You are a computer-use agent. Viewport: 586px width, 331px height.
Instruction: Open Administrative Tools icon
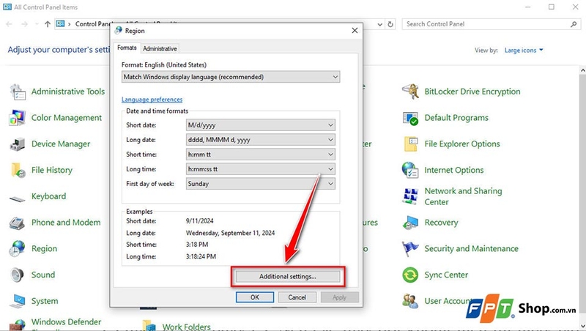pyautogui.click(x=18, y=92)
